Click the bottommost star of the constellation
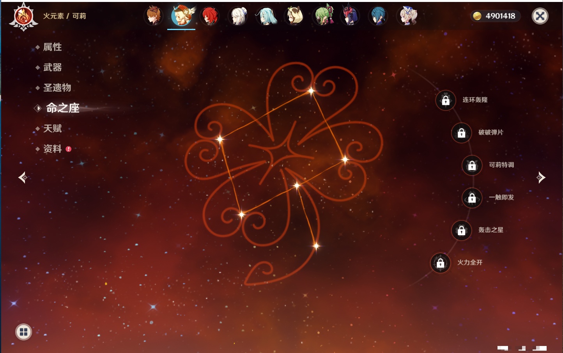Viewport: 563px width, 353px height. pos(316,246)
